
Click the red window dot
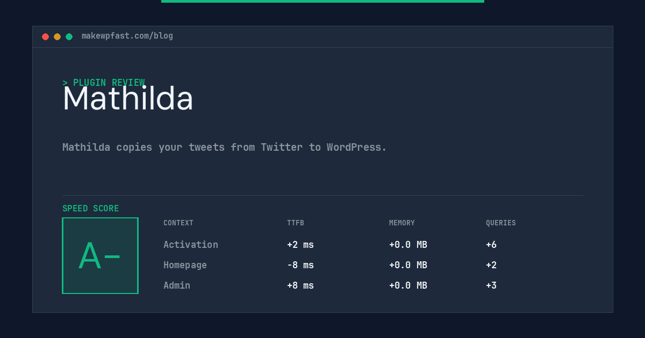pyautogui.click(x=45, y=36)
